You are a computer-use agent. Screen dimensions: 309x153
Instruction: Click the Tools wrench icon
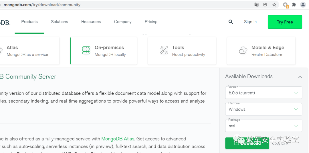164,51
